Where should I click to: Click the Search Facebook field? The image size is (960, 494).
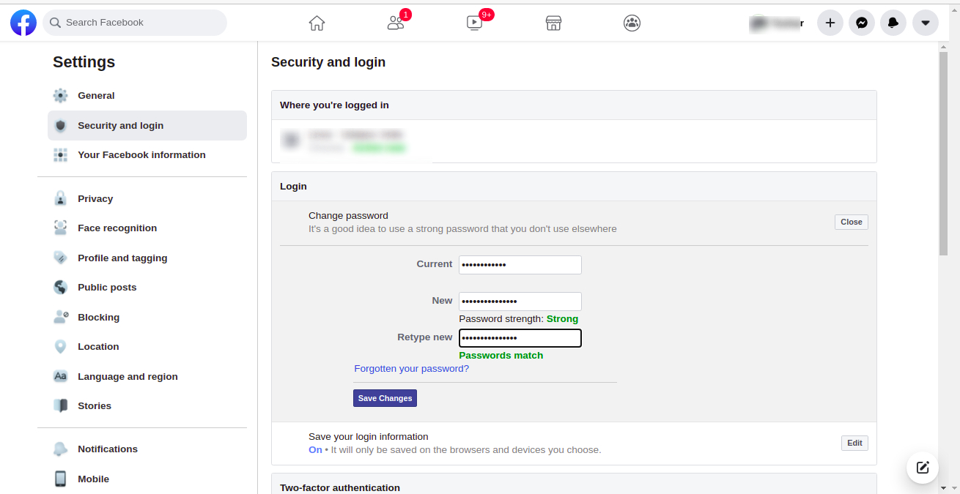tap(135, 23)
